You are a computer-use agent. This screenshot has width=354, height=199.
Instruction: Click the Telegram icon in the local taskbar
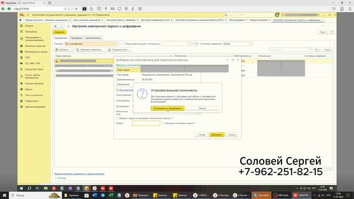coord(103,195)
